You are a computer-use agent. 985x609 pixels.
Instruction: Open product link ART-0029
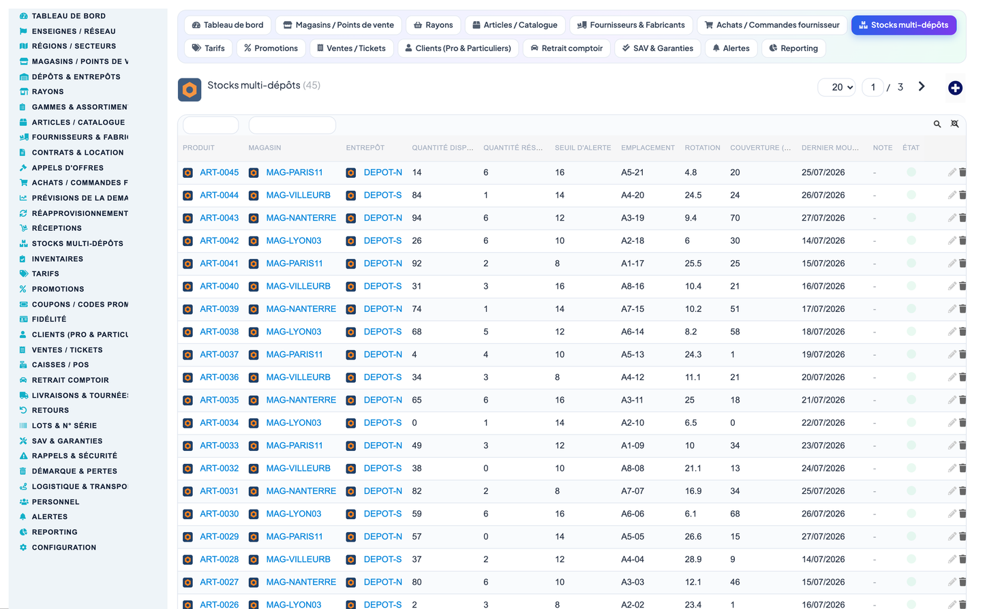click(x=219, y=537)
